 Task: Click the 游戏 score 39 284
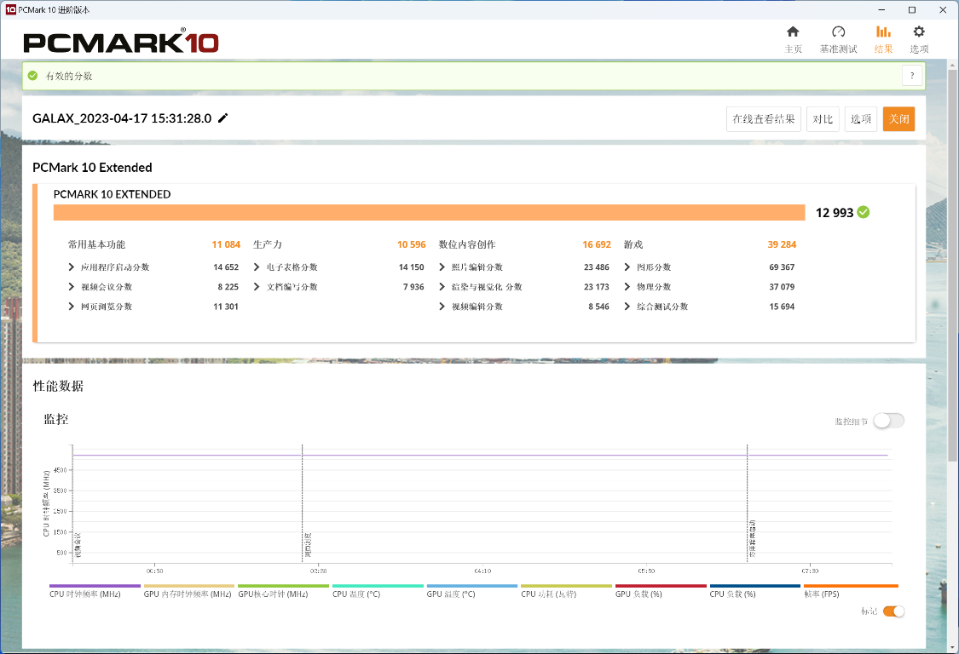(782, 244)
